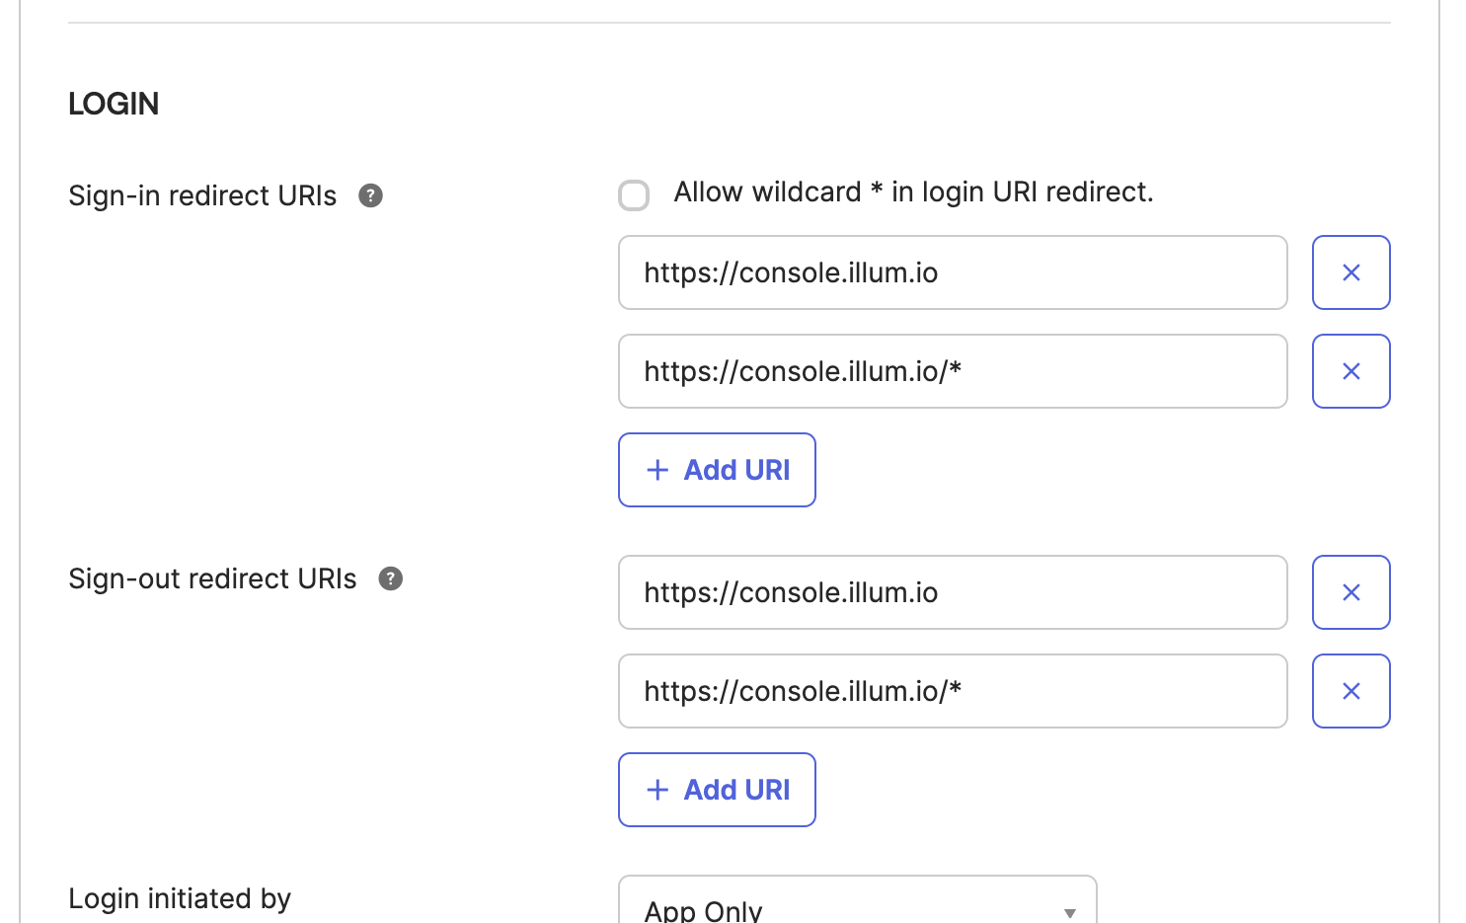
Task: Remove sign-in URI https://console.illum.io/*
Action: (x=1350, y=371)
